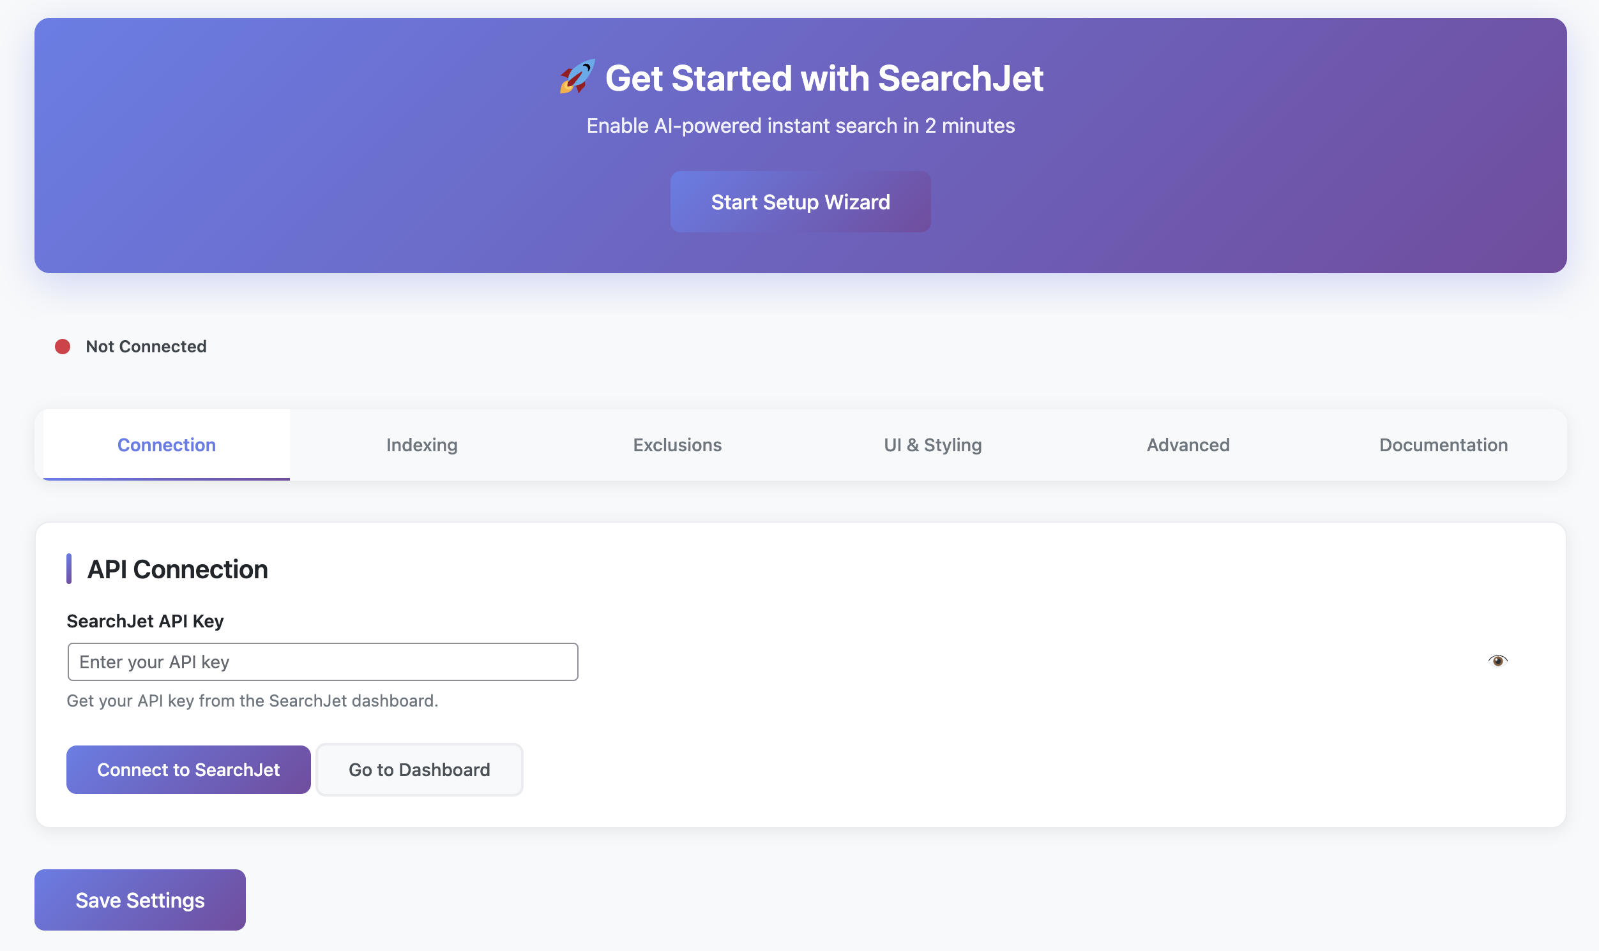Viewport: 1599px width, 951px height.
Task: Click the purple accent bar beside API Connection
Action: [70, 569]
